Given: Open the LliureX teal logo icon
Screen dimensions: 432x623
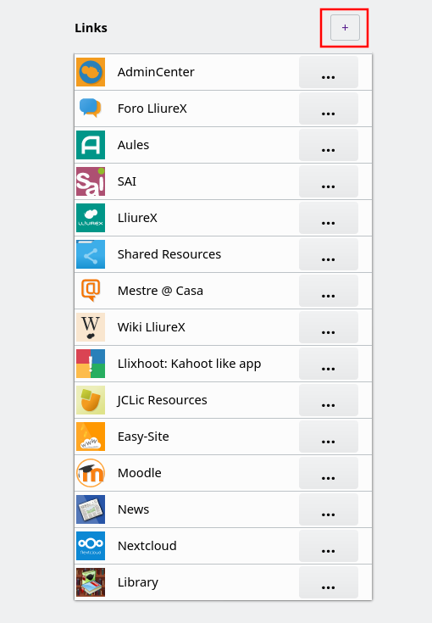Looking at the screenshot, I should 91,218.
